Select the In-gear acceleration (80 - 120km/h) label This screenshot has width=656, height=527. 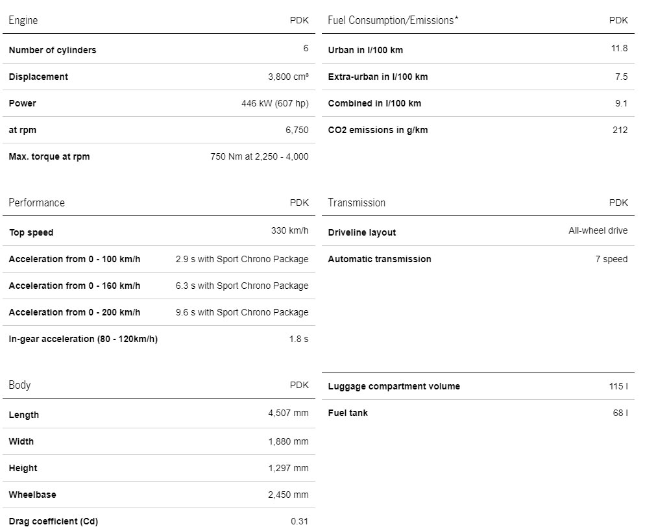coord(83,339)
